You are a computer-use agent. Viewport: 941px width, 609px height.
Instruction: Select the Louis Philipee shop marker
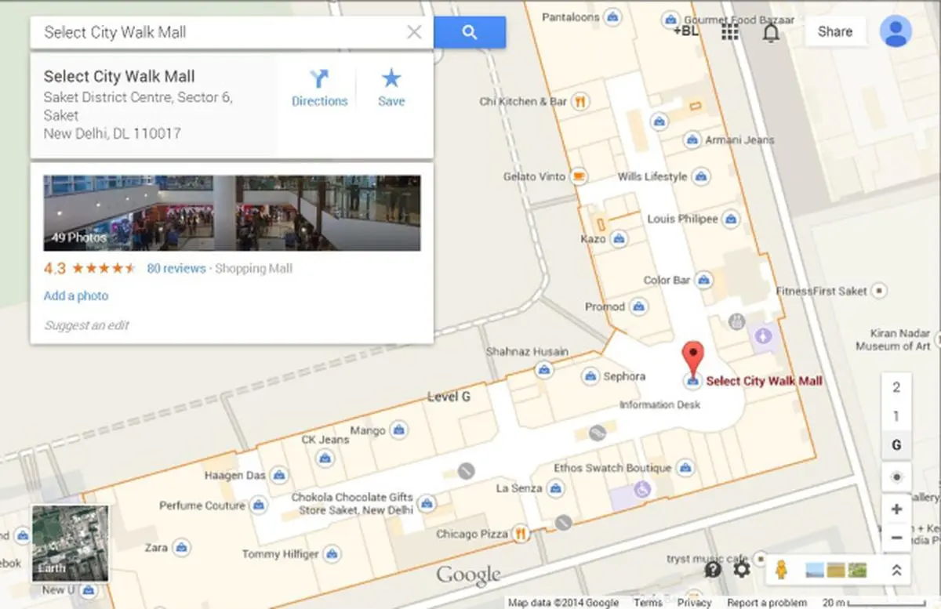pos(732,219)
